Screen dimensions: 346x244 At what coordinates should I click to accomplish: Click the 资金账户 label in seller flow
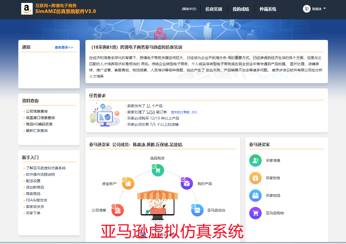tap(109, 184)
